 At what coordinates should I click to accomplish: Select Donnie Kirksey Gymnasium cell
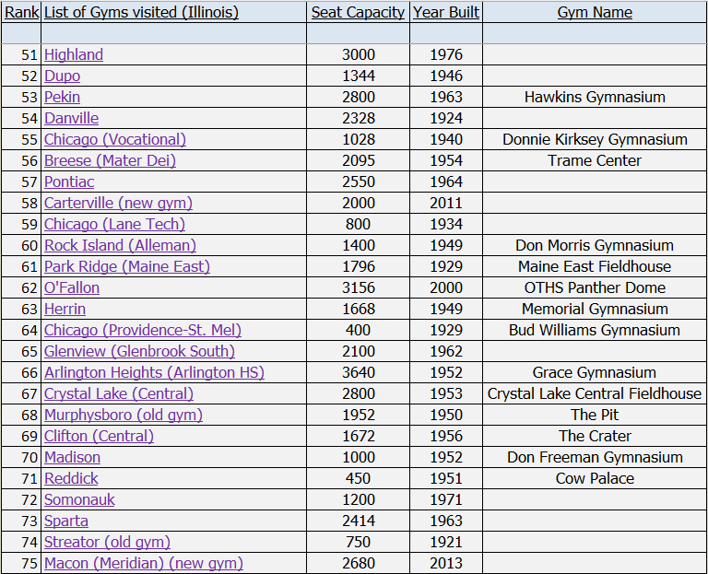(x=595, y=139)
